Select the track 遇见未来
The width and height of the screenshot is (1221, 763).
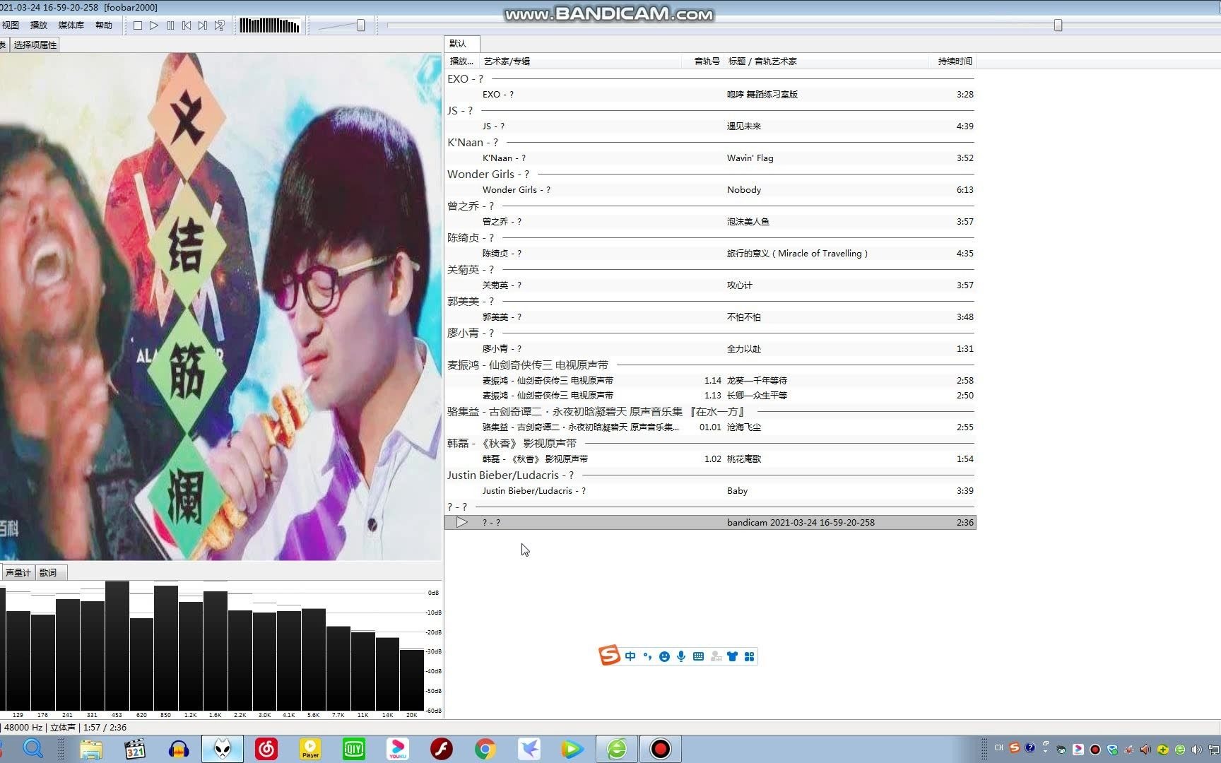point(710,126)
